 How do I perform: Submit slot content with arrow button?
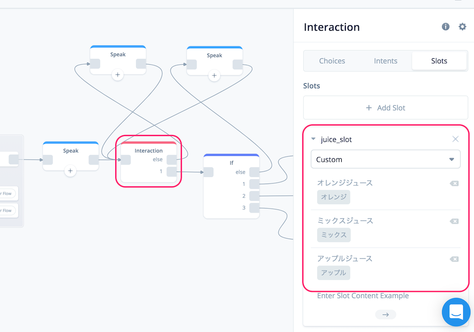386,314
